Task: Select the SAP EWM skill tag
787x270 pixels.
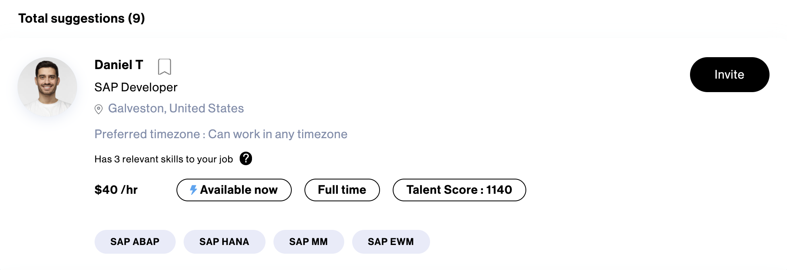Action: tap(391, 242)
